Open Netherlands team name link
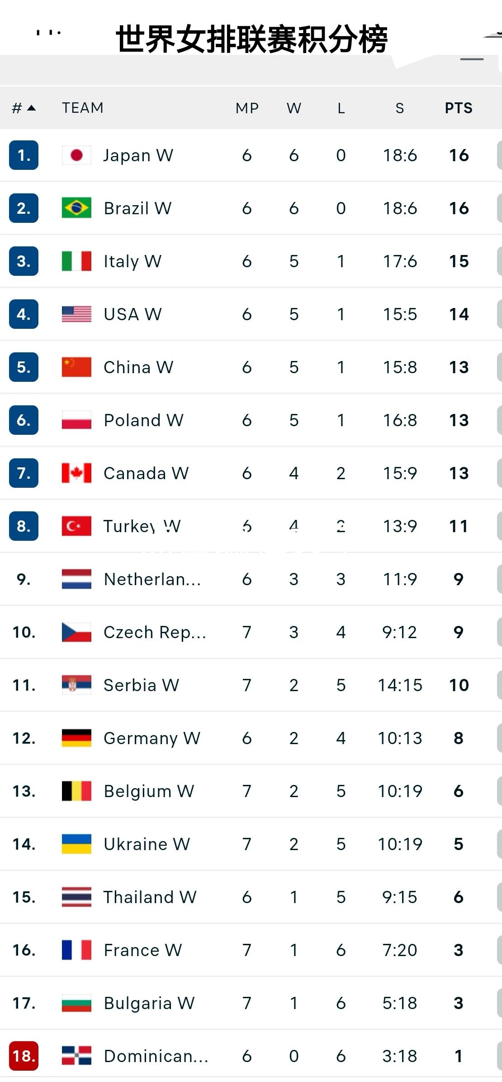This screenshot has height=1082, width=502. (x=152, y=579)
